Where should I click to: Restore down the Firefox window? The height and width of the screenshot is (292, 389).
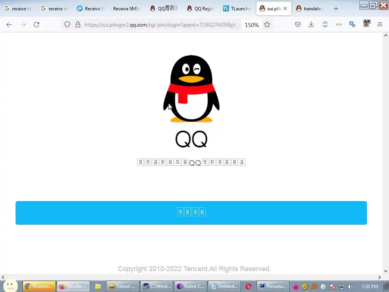pos(373,5)
